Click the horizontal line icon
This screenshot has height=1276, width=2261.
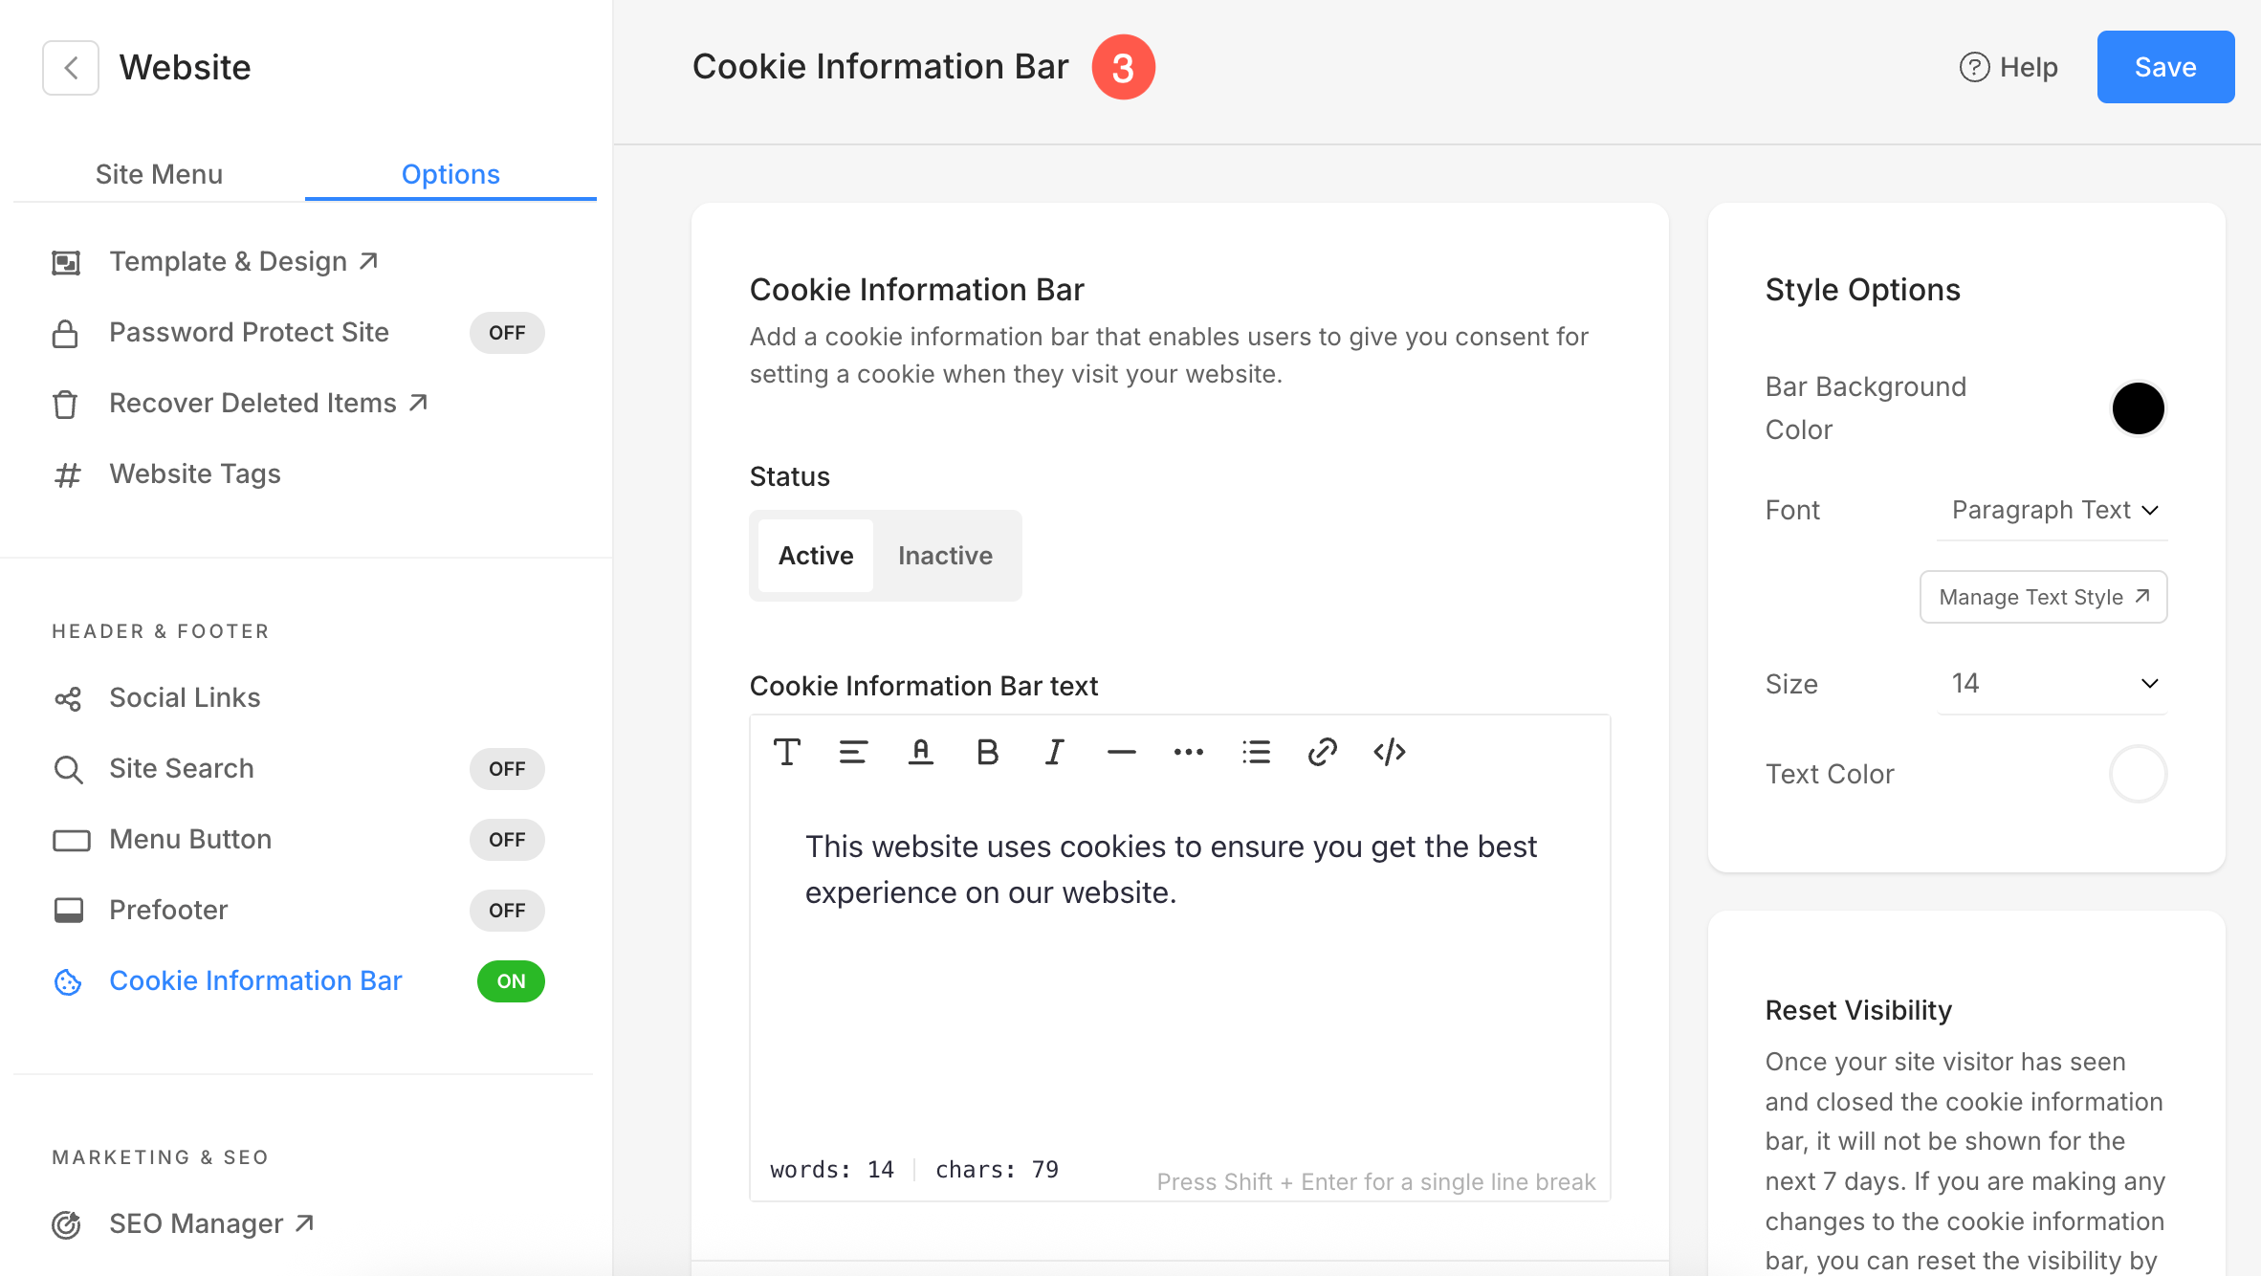1121,753
